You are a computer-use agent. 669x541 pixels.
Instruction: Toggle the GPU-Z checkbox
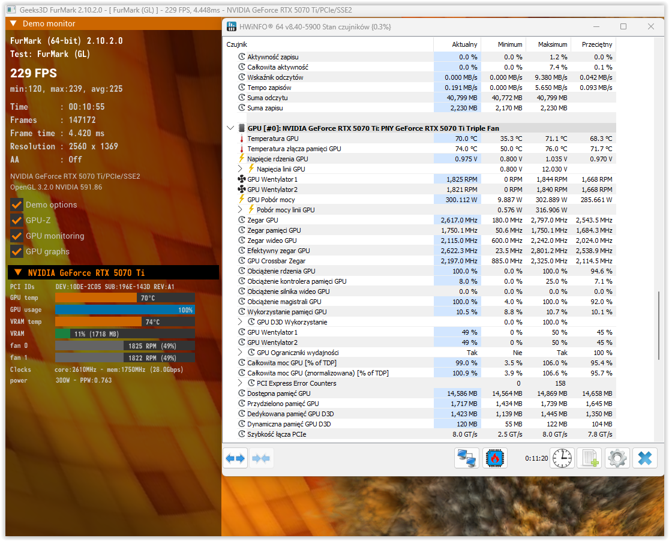tap(17, 220)
